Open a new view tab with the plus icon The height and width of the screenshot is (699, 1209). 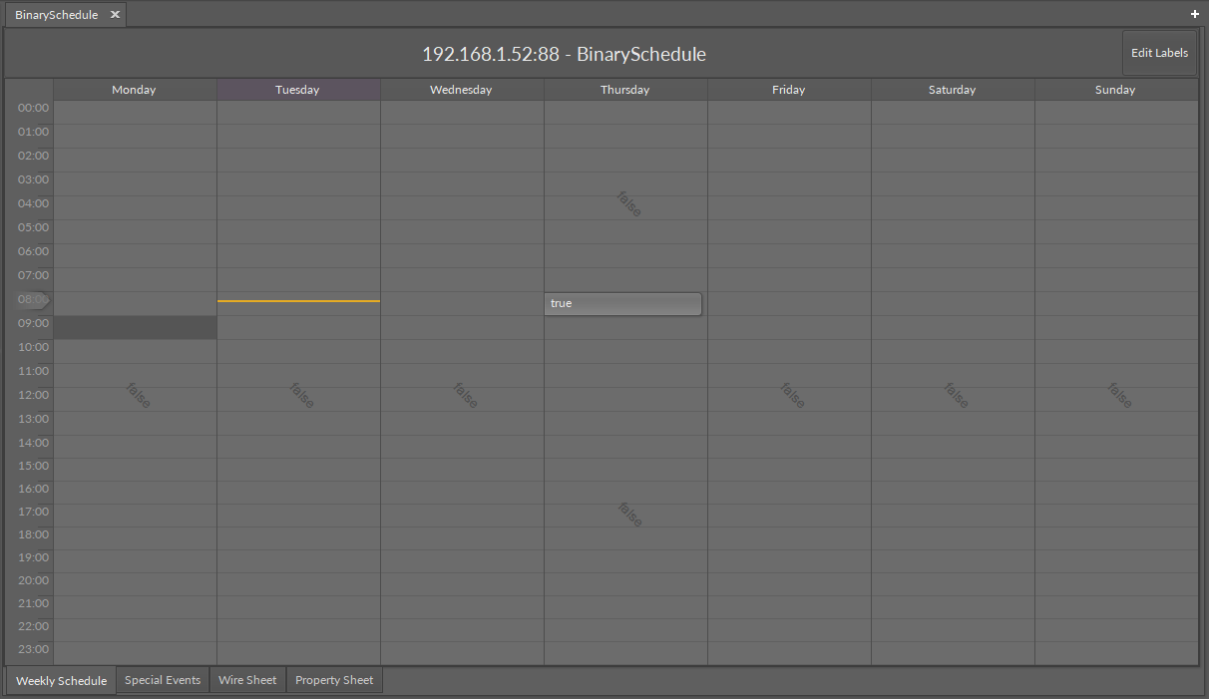coord(1194,14)
